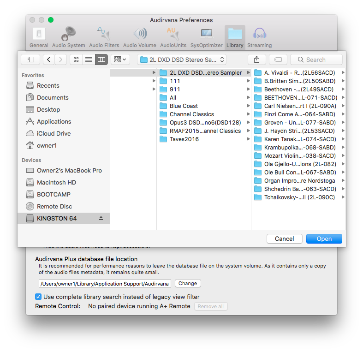Click the Edit Tags button
The width and height of the screenshot is (363, 352).
coord(278,60)
